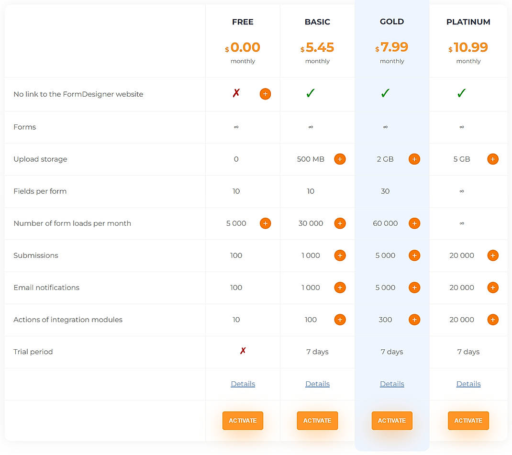Click the 'Forms' row label
512x455 pixels.
25,127
